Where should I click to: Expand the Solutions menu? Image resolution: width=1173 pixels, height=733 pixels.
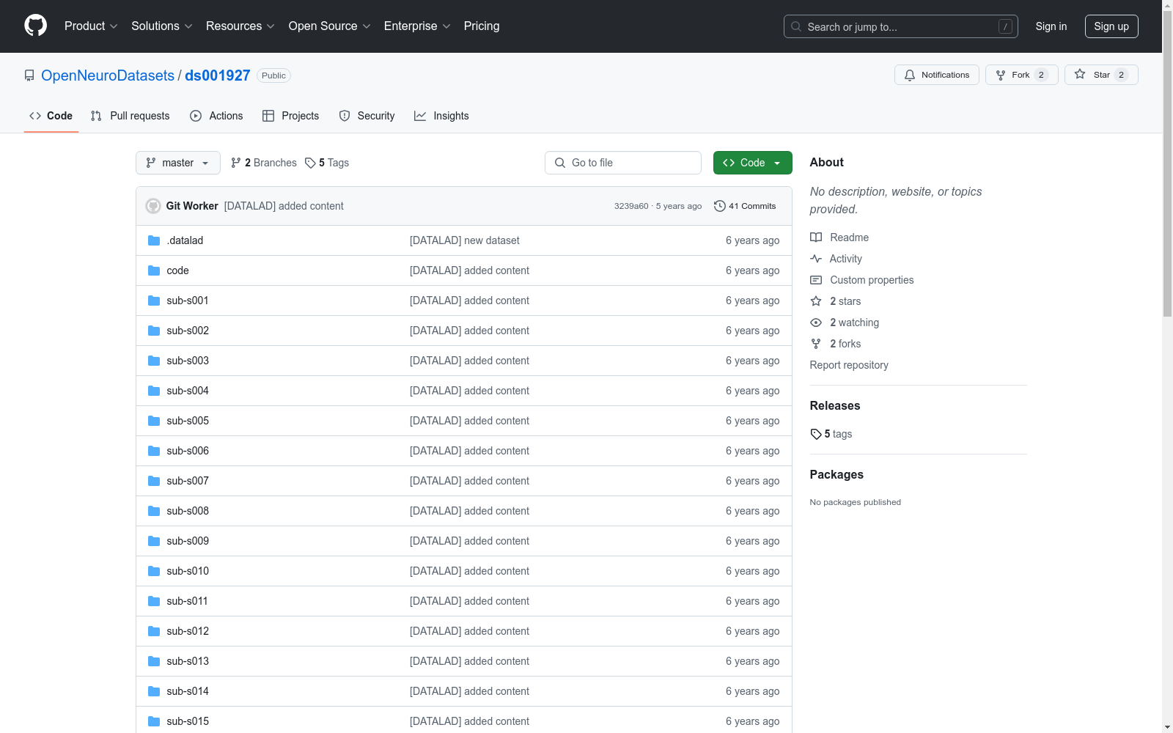tap(162, 26)
